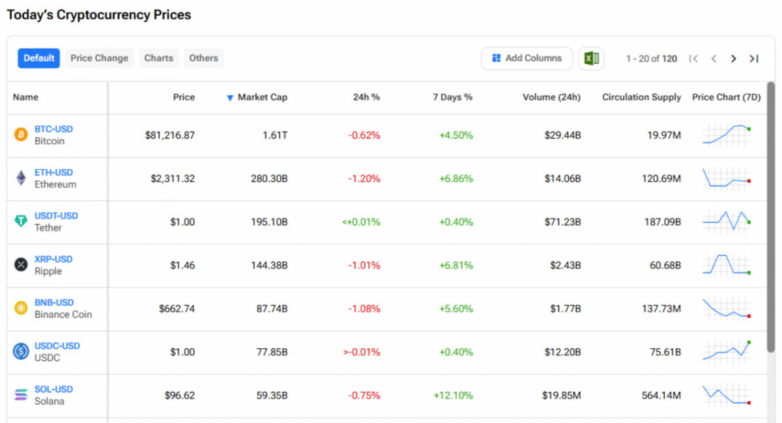Go to previous page arrow
Screen dimensions: 782x423
[714, 59]
